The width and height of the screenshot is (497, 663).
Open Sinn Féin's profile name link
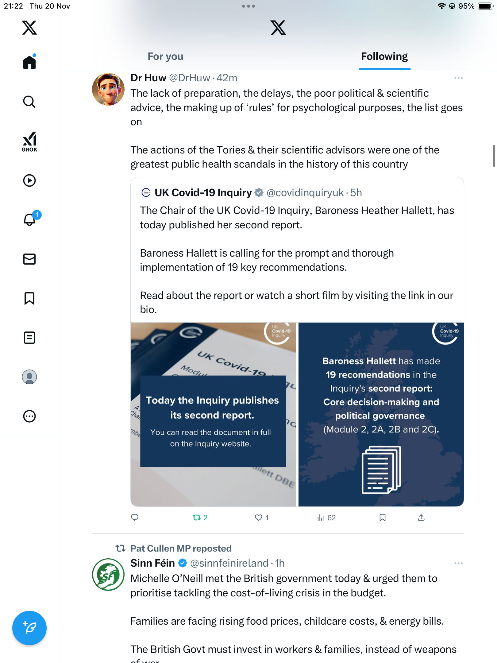click(x=152, y=563)
